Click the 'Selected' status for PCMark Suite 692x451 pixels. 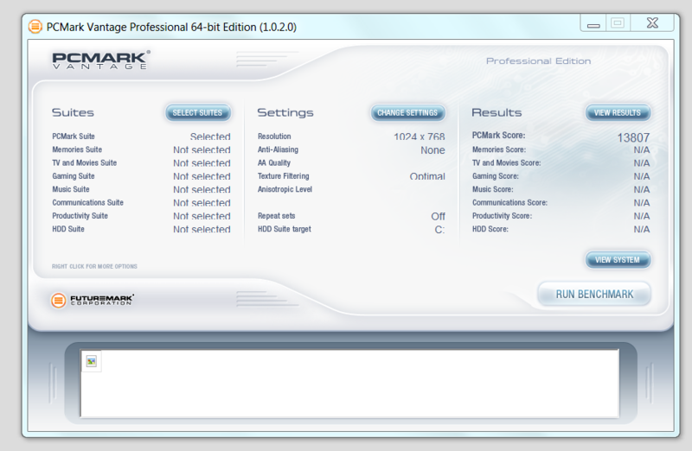(210, 137)
